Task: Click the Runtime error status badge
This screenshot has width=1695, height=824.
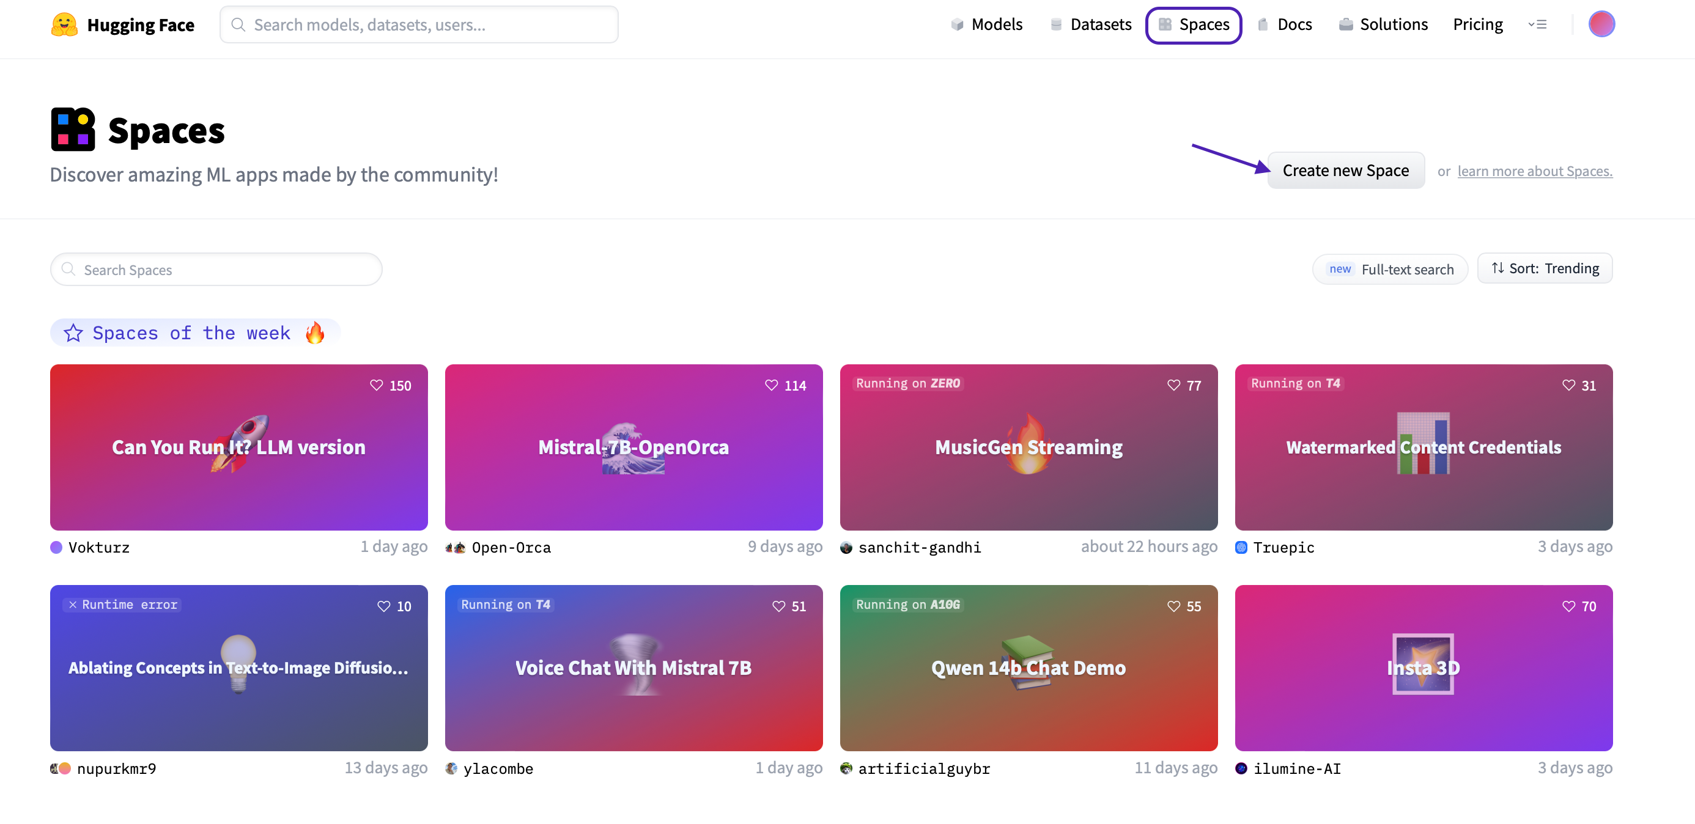Action: pyautogui.click(x=122, y=605)
